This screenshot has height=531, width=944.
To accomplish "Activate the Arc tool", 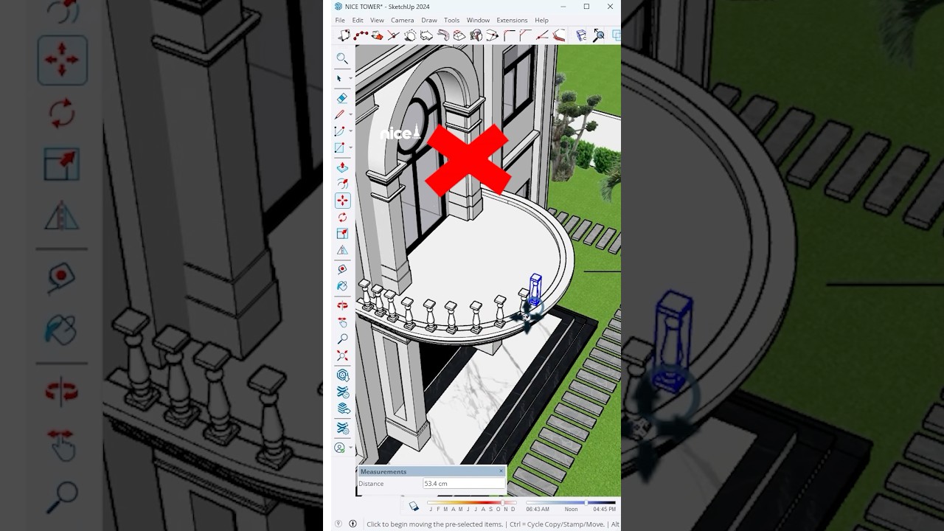I will point(340,131).
